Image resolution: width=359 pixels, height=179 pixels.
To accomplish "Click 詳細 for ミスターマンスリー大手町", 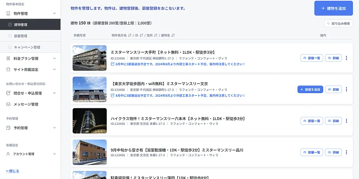I will click(x=333, y=58).
